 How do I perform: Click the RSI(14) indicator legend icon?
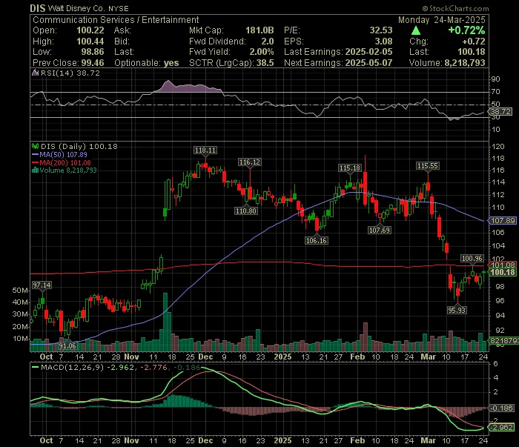tap(35, 73)
